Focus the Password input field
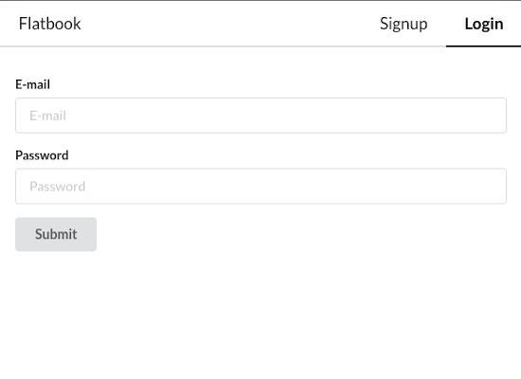This screenshot has height=379, width=521. click(260, 186)
